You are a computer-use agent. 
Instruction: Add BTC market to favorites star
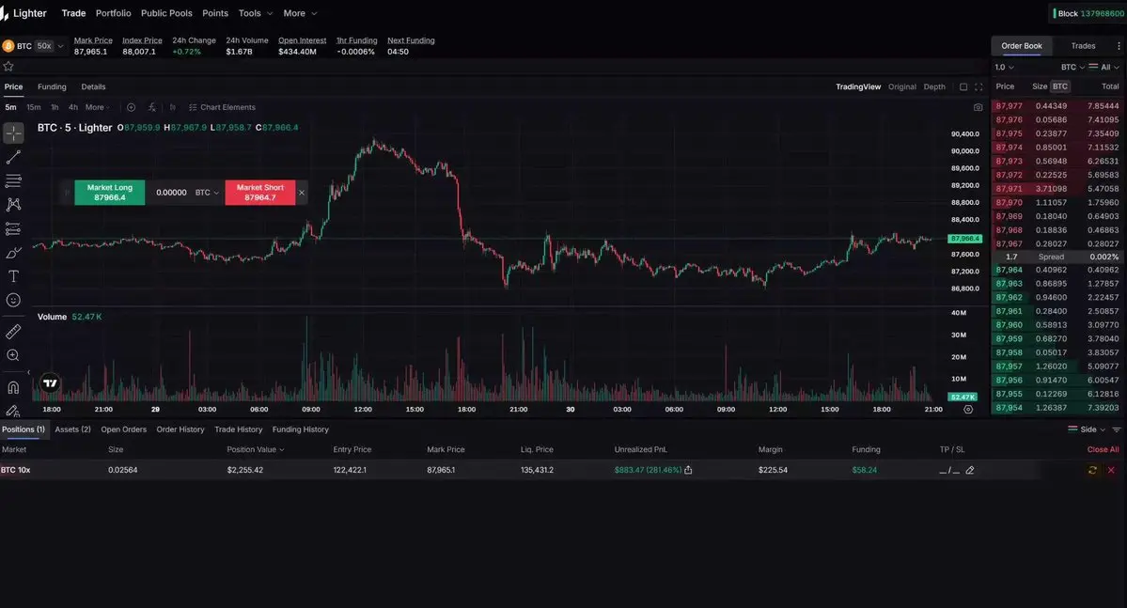click(8, 66)
